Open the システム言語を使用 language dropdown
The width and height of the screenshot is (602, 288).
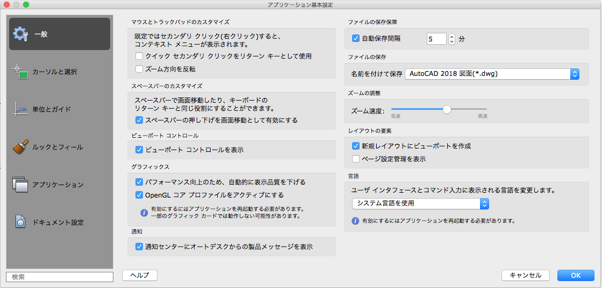420,203
